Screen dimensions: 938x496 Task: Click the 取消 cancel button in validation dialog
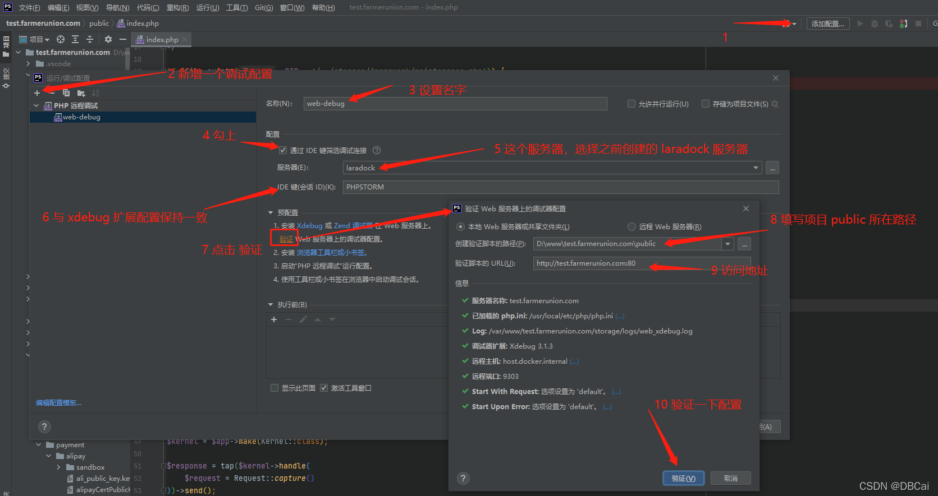(x=731, y=478)
